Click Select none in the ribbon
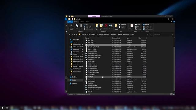The width and height of the screenshot is (196, 110). [147, 27]
